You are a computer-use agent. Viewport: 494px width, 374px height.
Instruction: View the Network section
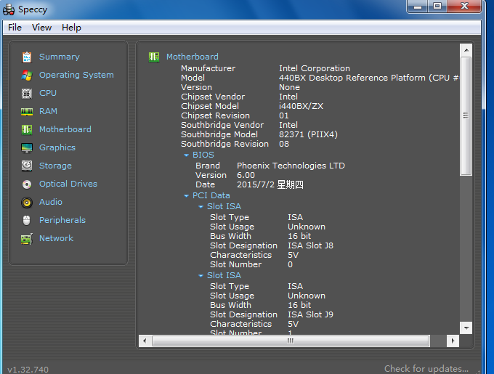pyautogui.click(x=56, y=238)
